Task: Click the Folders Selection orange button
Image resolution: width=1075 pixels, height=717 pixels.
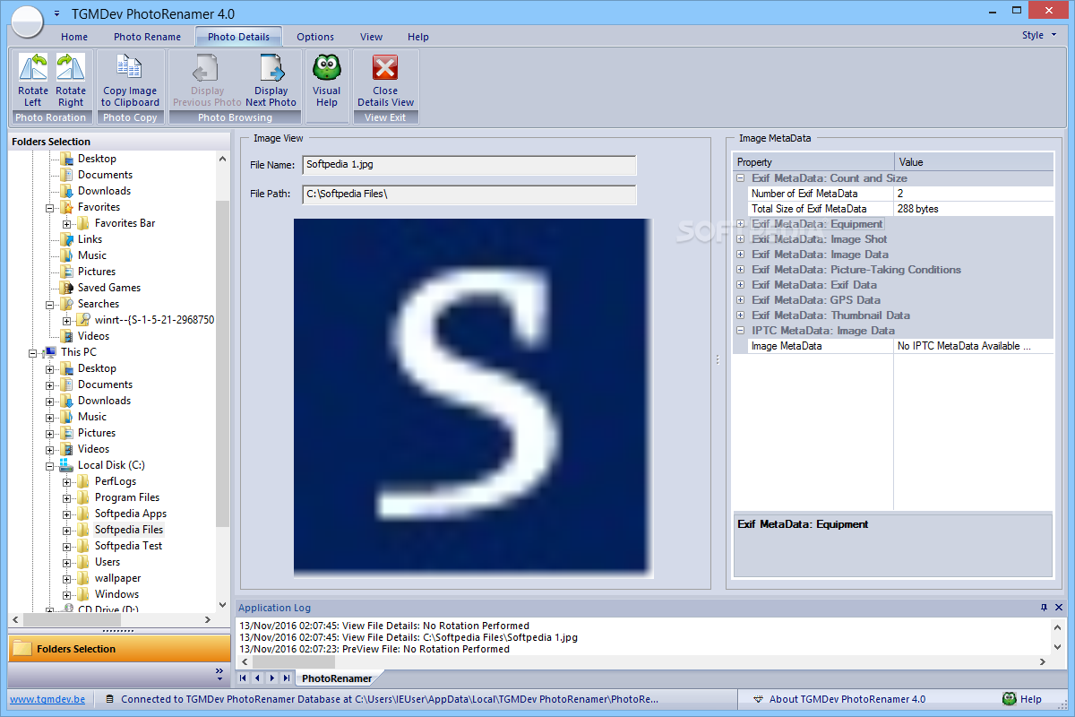Action: (118, 649)
